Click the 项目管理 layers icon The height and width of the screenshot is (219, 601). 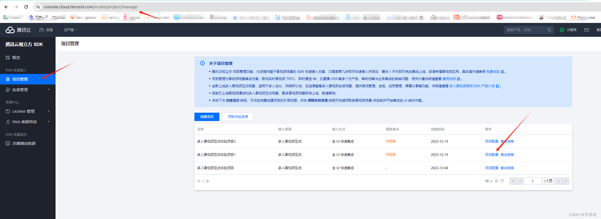(x=8, y=79)
